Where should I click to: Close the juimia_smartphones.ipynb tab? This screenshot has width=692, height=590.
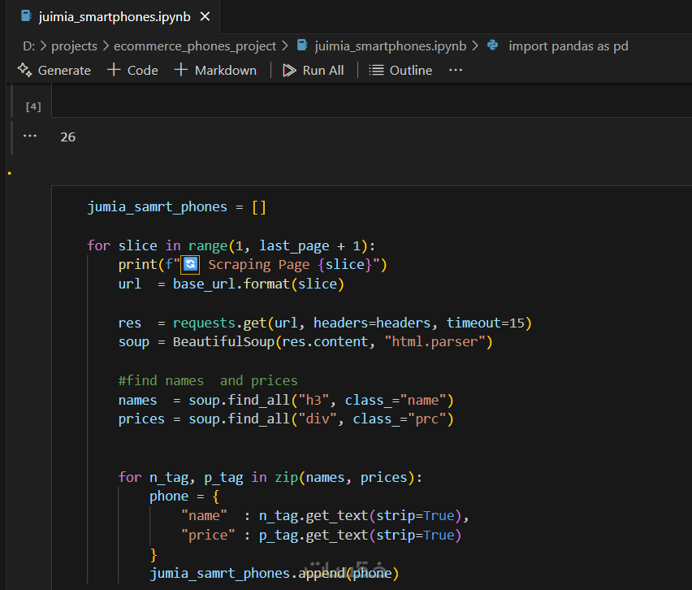pos(205,17)
